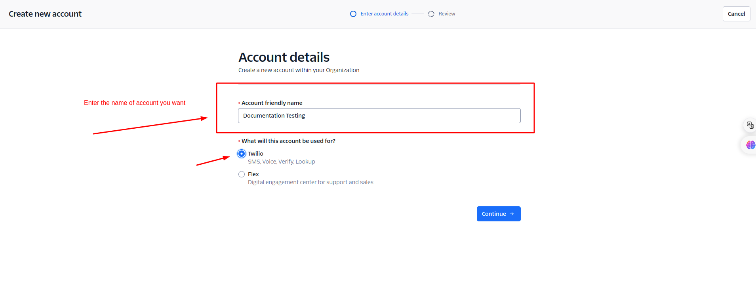Expand the AI assistant pill on right edge
This screenshot has width=756, height=297.
(x=749, y=145)
